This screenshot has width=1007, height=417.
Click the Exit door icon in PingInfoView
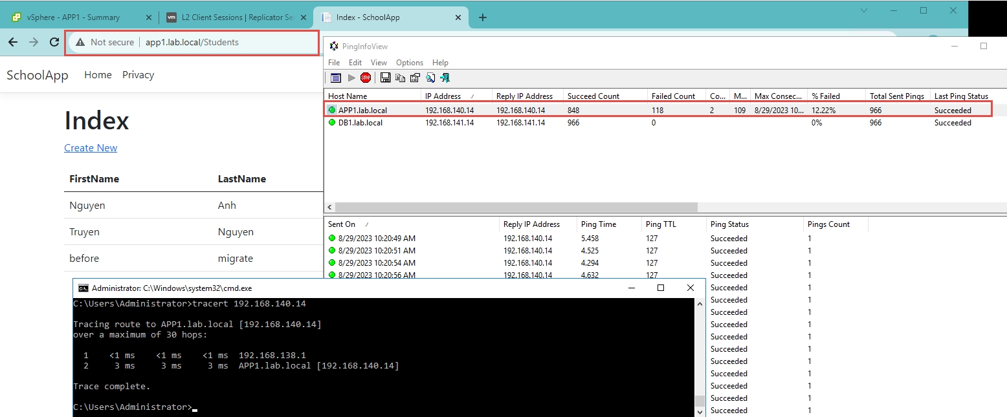pos(445,78)
